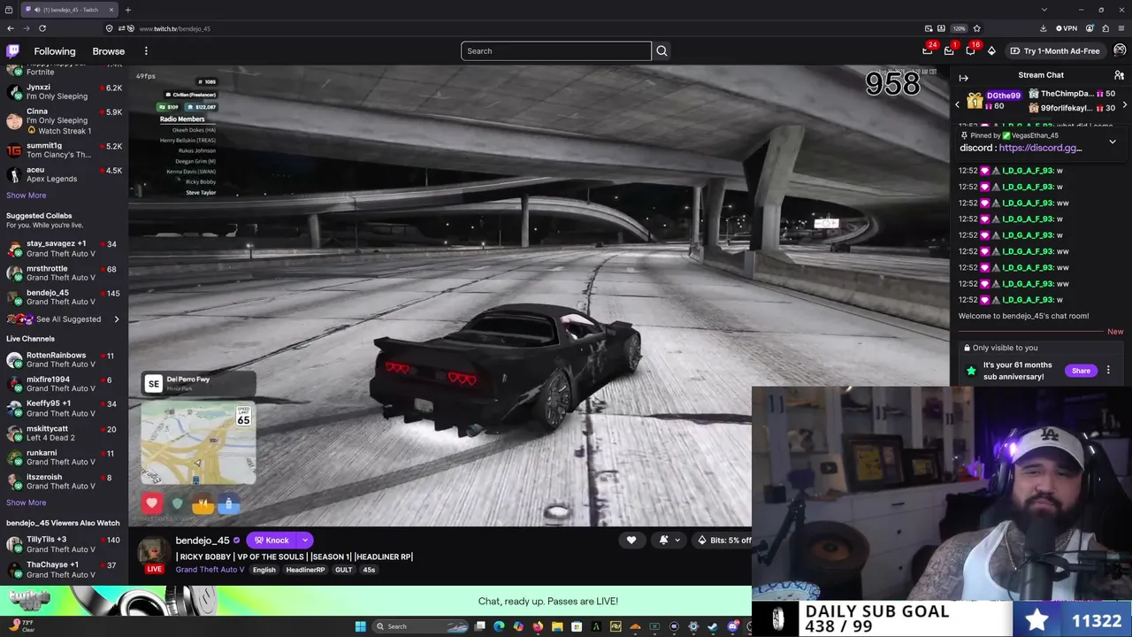The height and width of the screenshot is (637, 1132).
Task: Open Firefox from the taskbar
Action: point(538,626)
